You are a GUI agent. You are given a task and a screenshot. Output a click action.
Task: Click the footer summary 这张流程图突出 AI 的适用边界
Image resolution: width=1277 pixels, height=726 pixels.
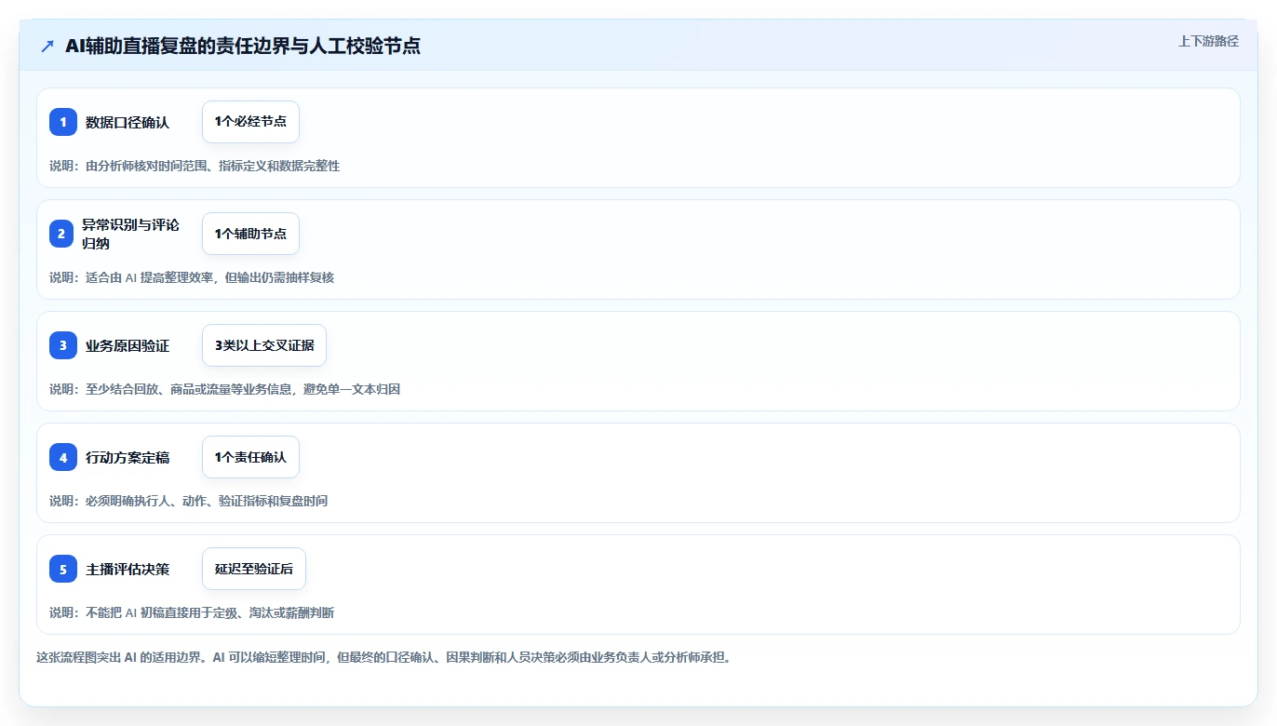[x=383, y=657]
